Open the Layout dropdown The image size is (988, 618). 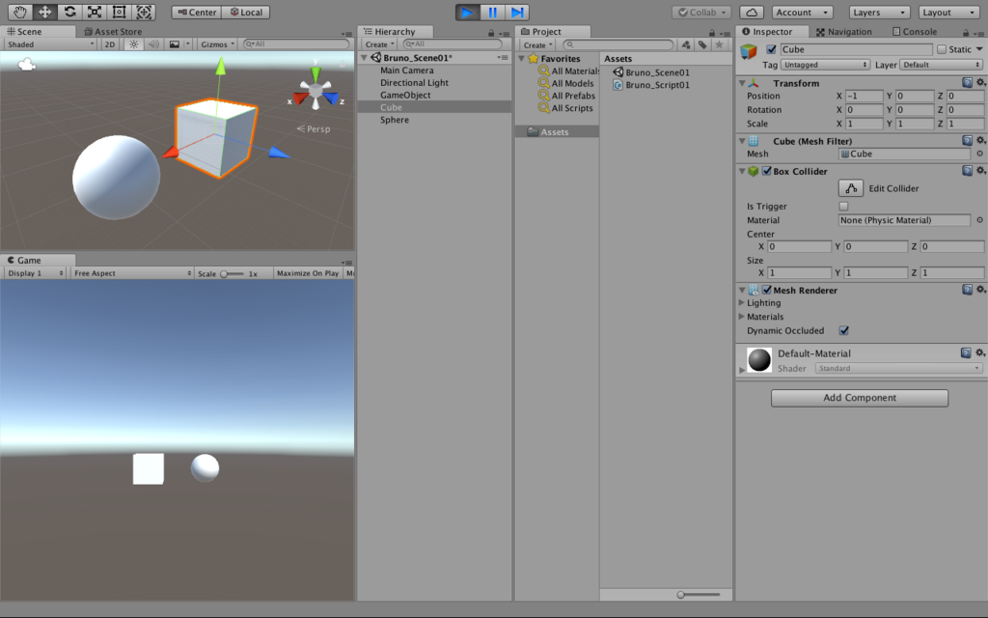click(948, 12)
